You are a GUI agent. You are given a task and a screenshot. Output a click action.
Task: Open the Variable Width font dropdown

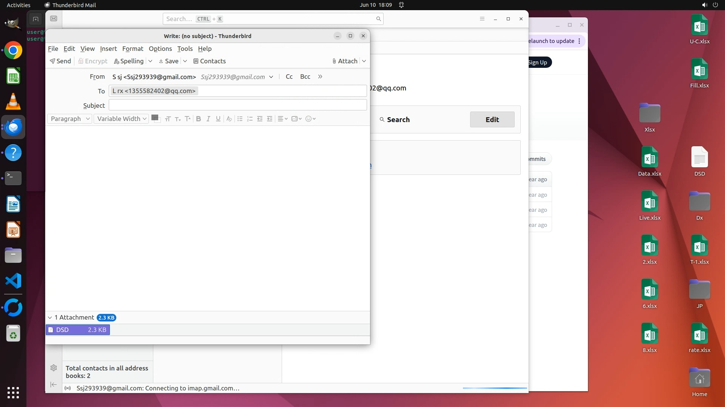121,119
